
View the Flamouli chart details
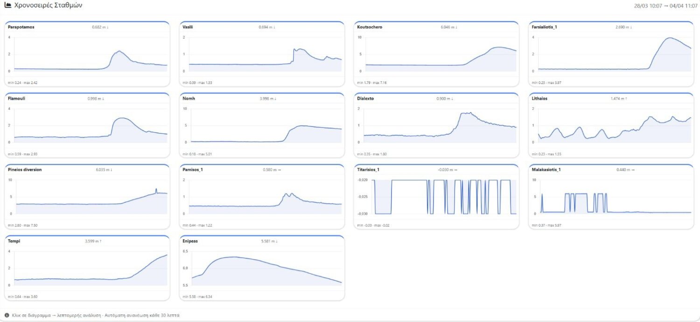pyautogui.click(x=87, y=126)
